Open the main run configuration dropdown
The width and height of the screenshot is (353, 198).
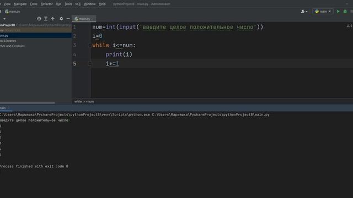coord(323,11)
